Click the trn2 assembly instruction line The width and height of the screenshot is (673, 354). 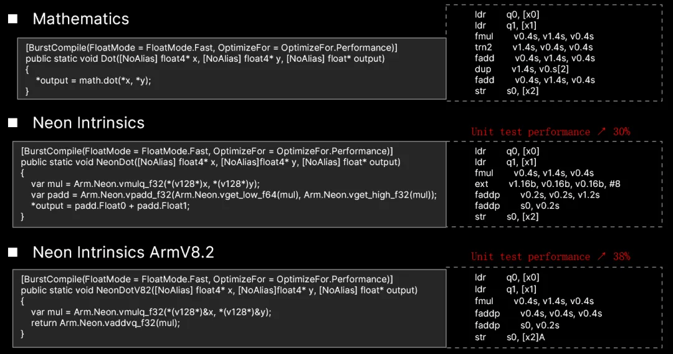click(533, 47)
